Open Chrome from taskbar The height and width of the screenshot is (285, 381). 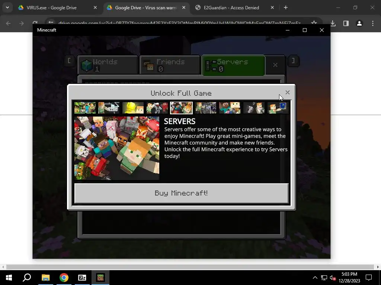[x=64, y=278]
